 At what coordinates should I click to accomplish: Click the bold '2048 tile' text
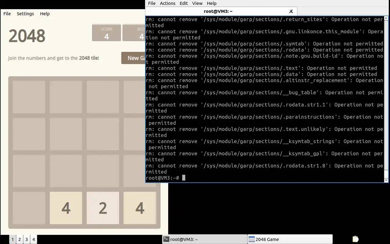tap(88, 58)
